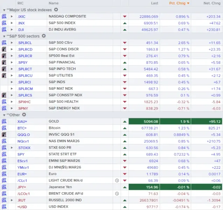Screen dimensions: 223x210
Task: Open the .SPLRCT ticker link
Action: pyautogui.click(x=25, y=69)
